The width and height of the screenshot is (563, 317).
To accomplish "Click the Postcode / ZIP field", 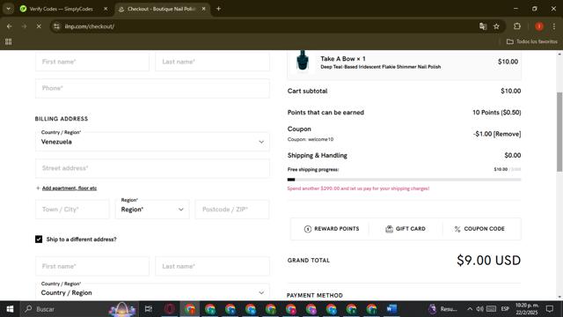I will (x=232, y=210).
